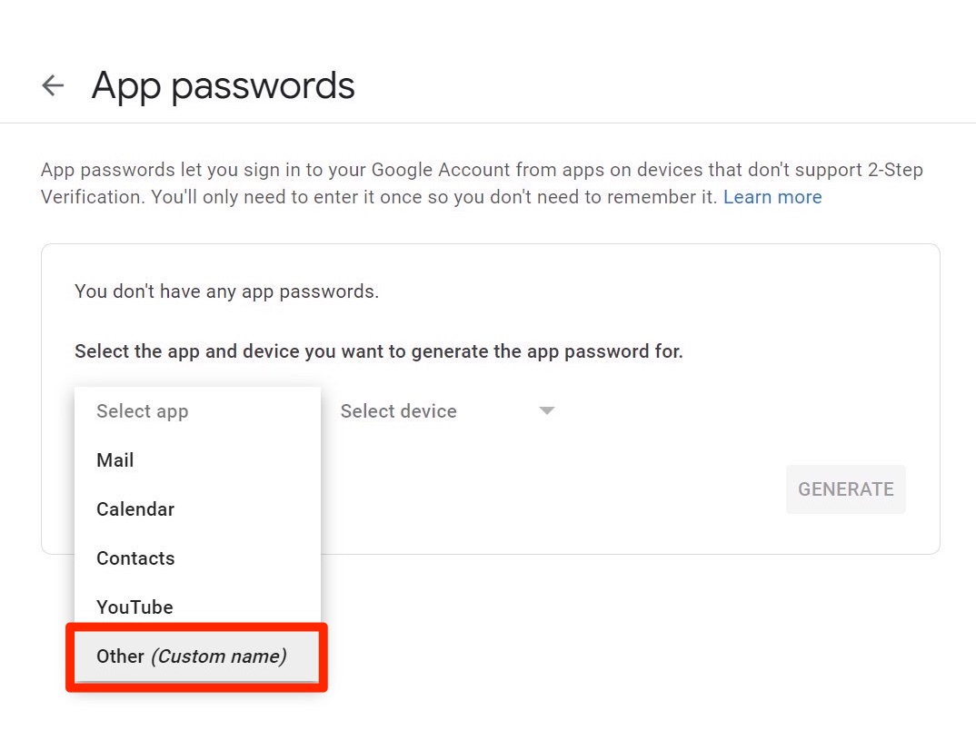Pick Contacts from the app options
Image resolution: width=976 pixels, height=730 pixels.
pos(135,558)
